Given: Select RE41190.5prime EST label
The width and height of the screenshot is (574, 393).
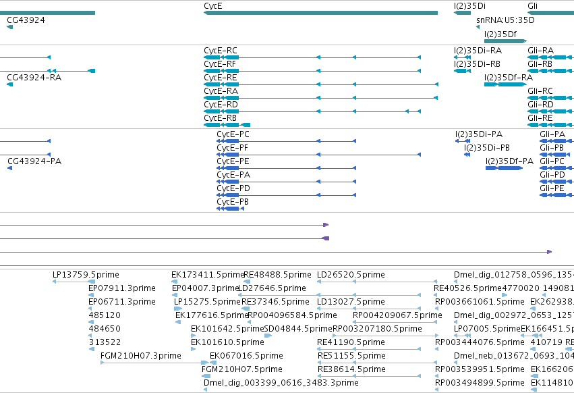Looking at the screenshot, I should pyautogui.click(x=351, y=342).
